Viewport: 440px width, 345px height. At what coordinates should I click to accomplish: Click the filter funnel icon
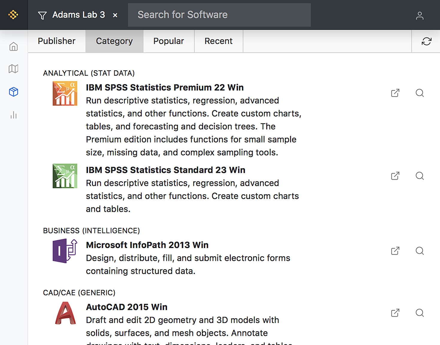pyautogui.click(x=43, y=15)
